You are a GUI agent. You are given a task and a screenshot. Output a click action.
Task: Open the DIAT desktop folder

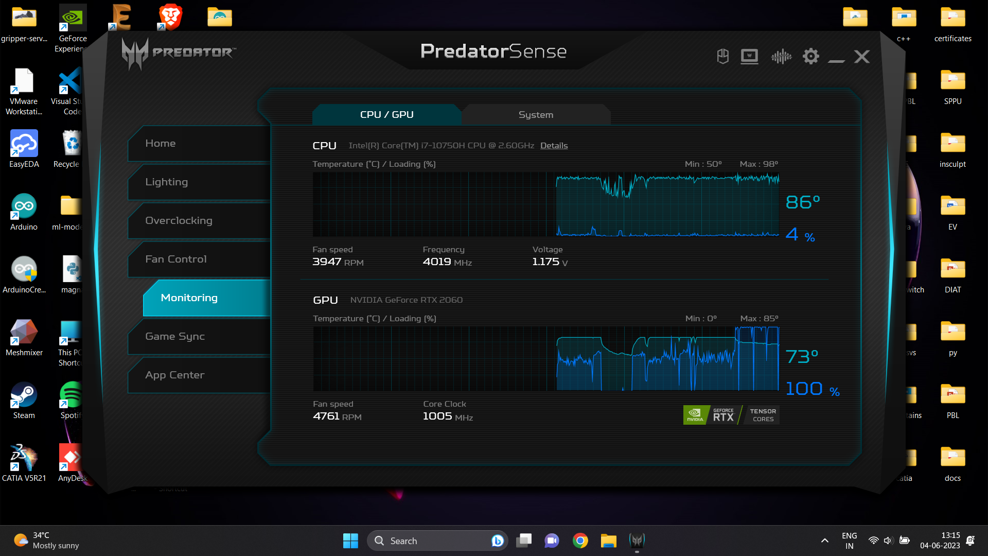[x=952, y=275]
